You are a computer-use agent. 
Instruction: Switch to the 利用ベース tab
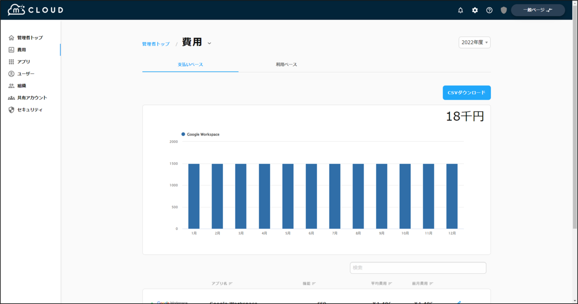coord(287,64)
